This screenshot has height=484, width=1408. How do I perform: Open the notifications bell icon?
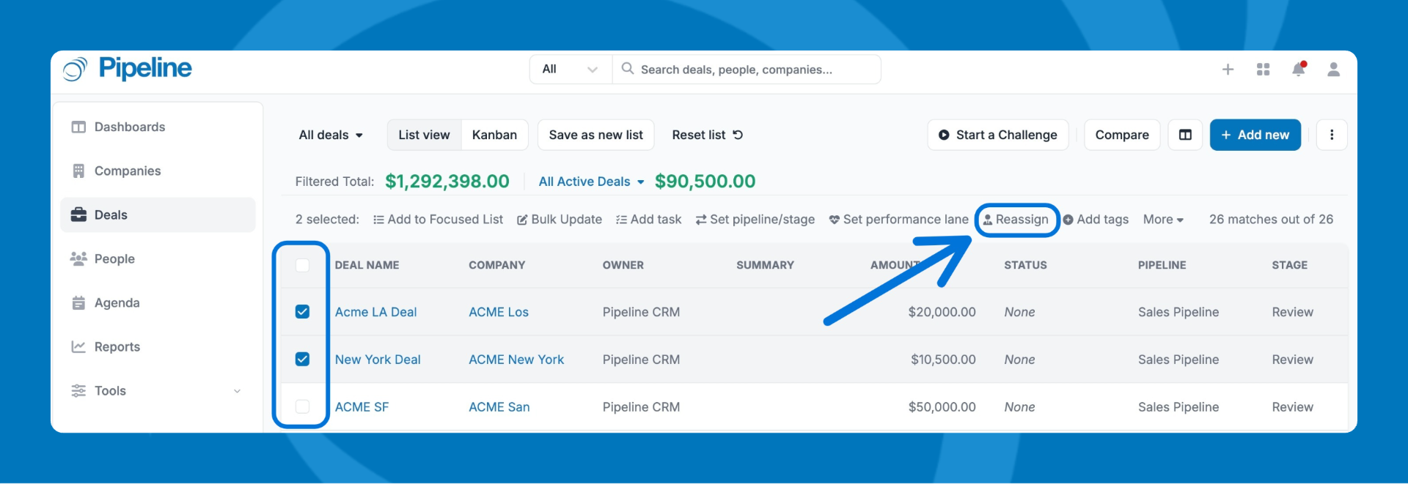pos(1298,70)
